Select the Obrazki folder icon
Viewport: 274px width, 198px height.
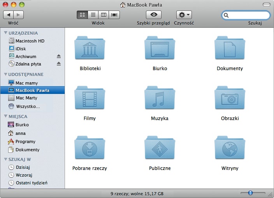230,97
